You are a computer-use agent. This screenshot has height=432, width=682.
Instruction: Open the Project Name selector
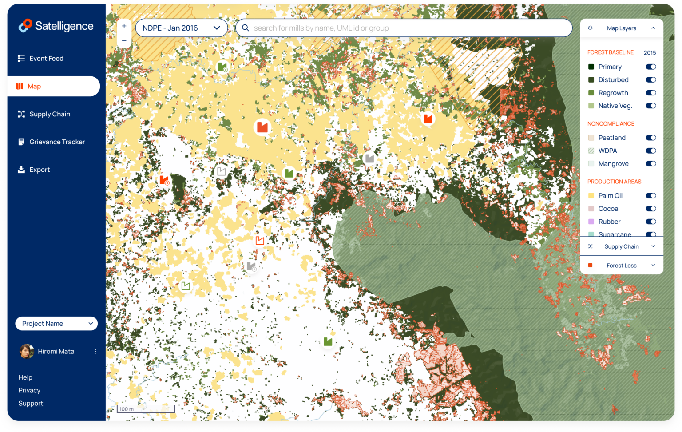click(56, 323)
